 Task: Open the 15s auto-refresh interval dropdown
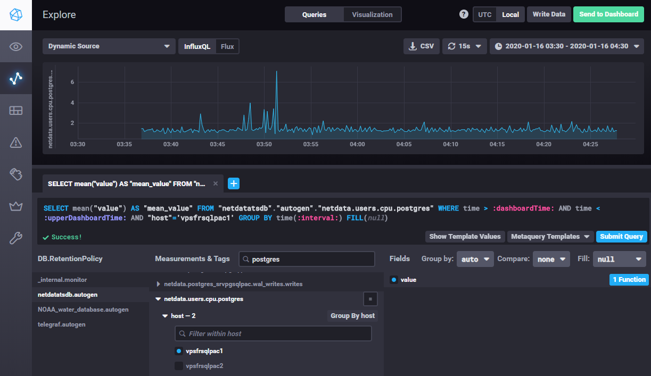[x=464, y=46]
